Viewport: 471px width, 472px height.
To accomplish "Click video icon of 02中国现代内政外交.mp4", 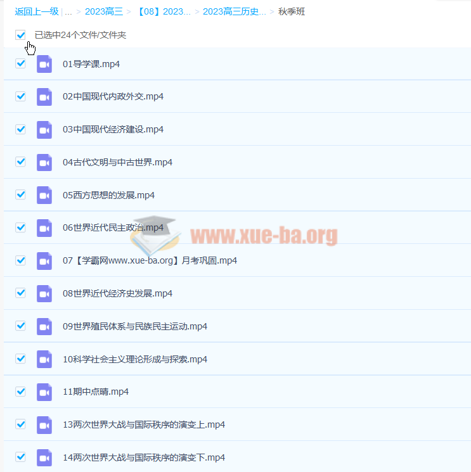I will click(44, 97).
